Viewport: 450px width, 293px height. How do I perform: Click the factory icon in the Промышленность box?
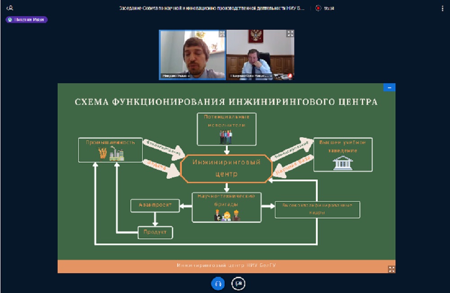point(116,154)
